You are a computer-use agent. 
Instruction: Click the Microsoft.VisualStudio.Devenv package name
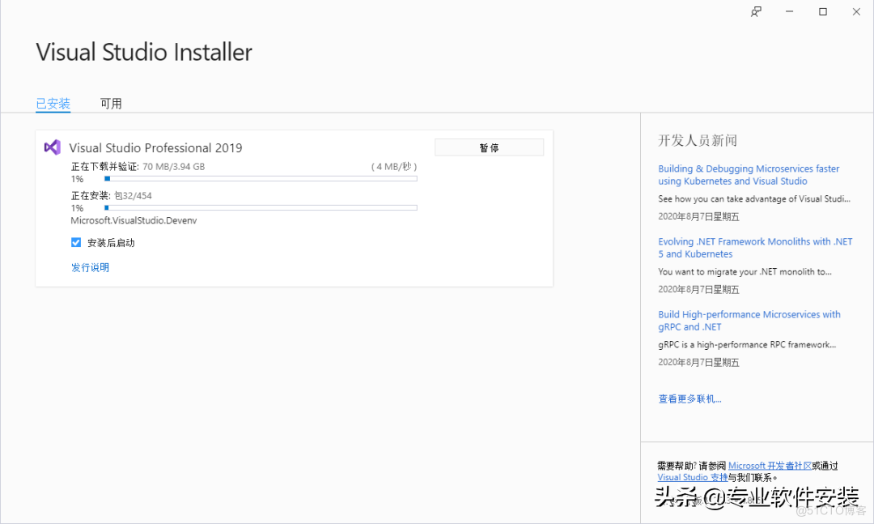click(134, 220)
